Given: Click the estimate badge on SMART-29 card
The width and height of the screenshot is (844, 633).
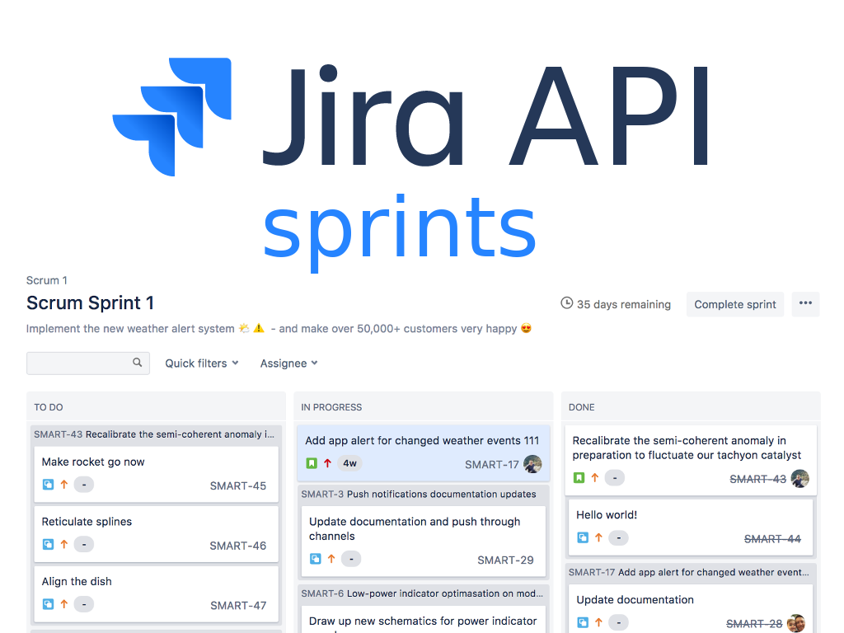Looking at the screenshot, I should coord(350,559).
